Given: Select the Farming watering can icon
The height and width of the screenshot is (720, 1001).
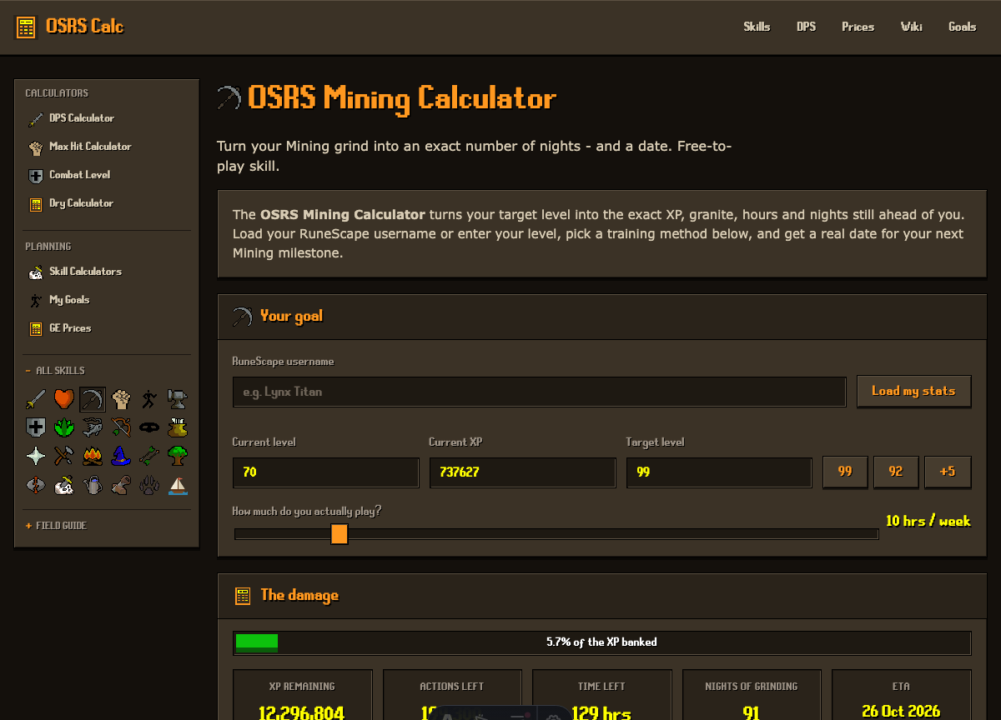Looking at the screenshot, I should tap(93, 484).
